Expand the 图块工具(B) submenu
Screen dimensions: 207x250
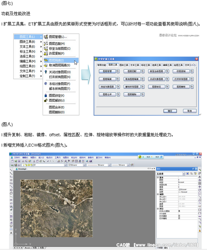pos(28,42)
